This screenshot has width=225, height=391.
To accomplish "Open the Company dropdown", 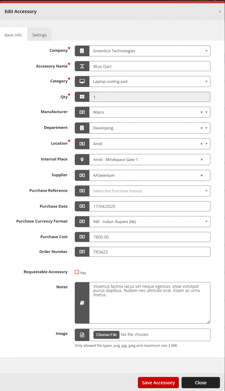I will [x=149, y=51].
